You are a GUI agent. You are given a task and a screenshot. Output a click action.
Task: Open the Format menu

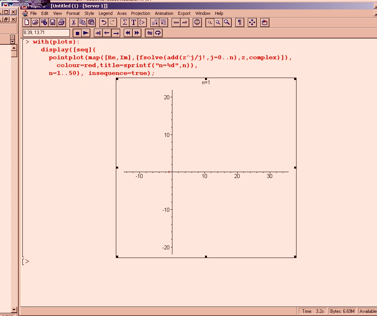click(73, 13)
